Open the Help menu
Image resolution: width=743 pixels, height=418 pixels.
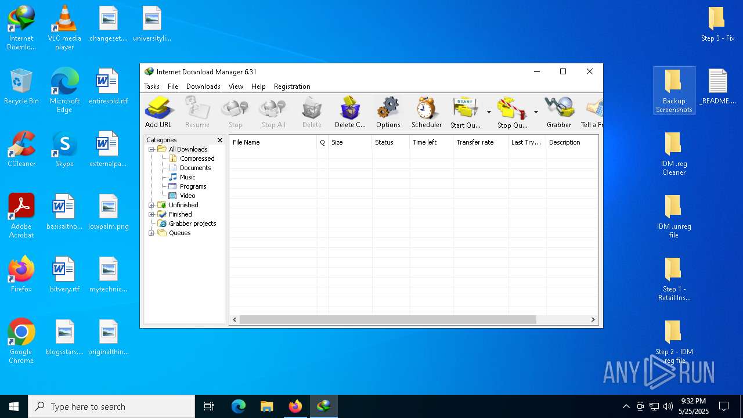[258, 87]
